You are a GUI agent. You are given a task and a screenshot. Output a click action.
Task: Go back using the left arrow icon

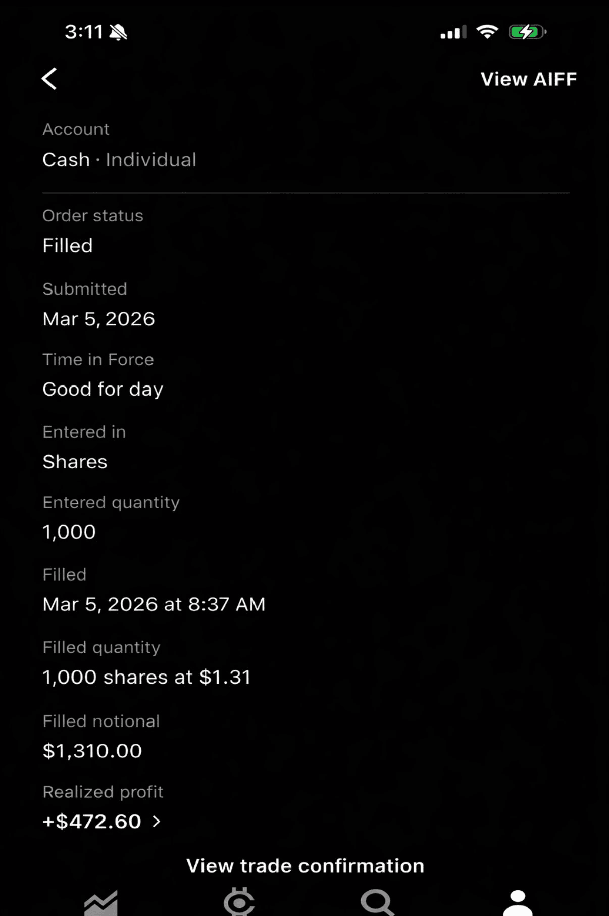(49, 79)
